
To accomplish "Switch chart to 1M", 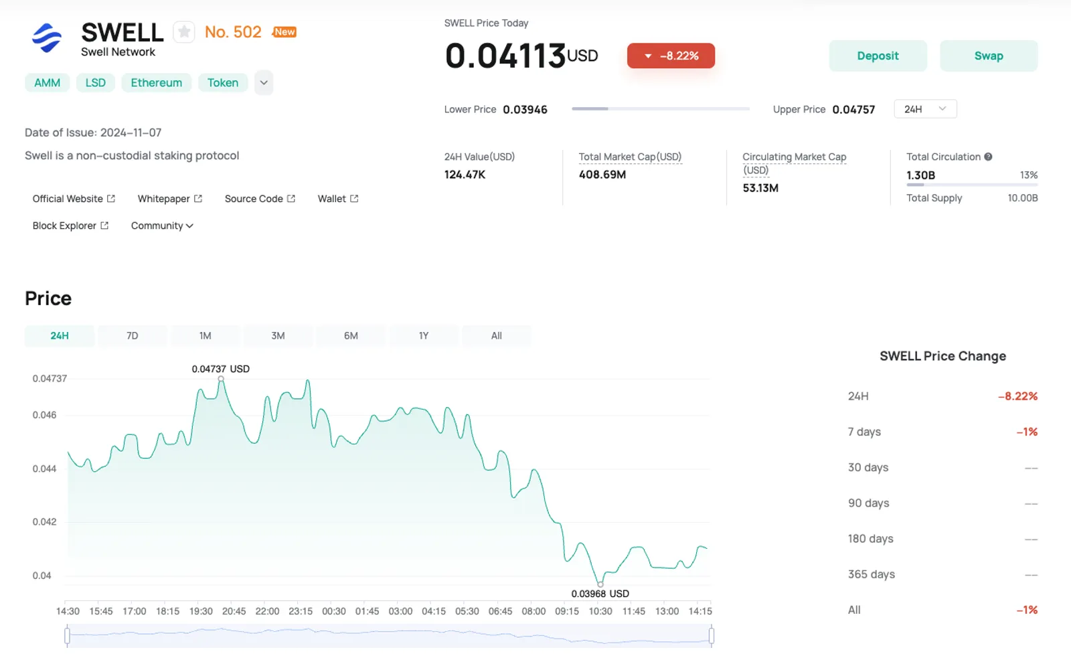I will click(x=205, y=336).
